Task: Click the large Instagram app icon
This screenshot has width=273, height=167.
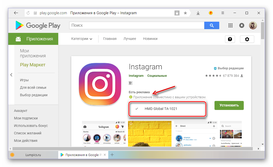Action: click(100, 84)
